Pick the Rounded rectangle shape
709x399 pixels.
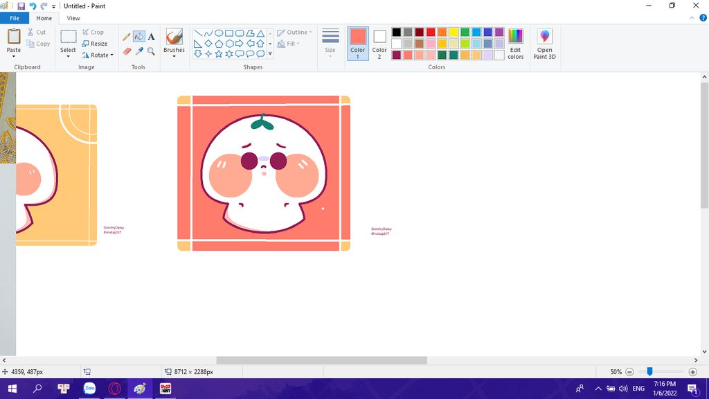pyautogui.click(x=240, y=33)
